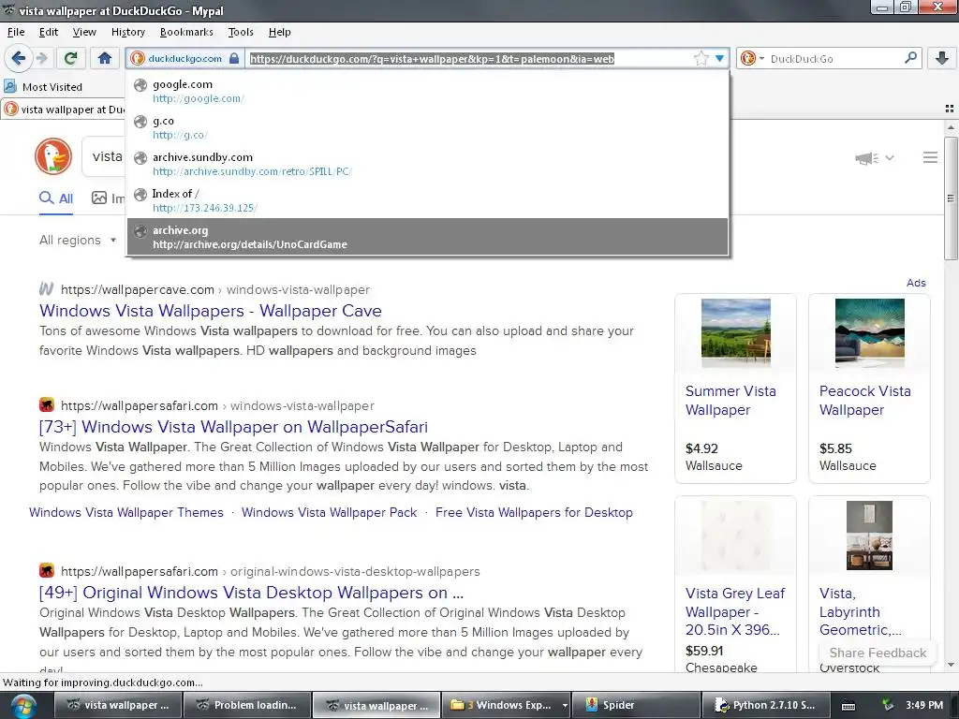This screenshot has height=719, width=959.
Task: Open [73+] Windows Vista Wallpaper on WallpaperSafari
Action: pos(233,427)
